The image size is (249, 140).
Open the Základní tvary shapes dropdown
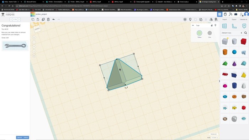[232, 33]
